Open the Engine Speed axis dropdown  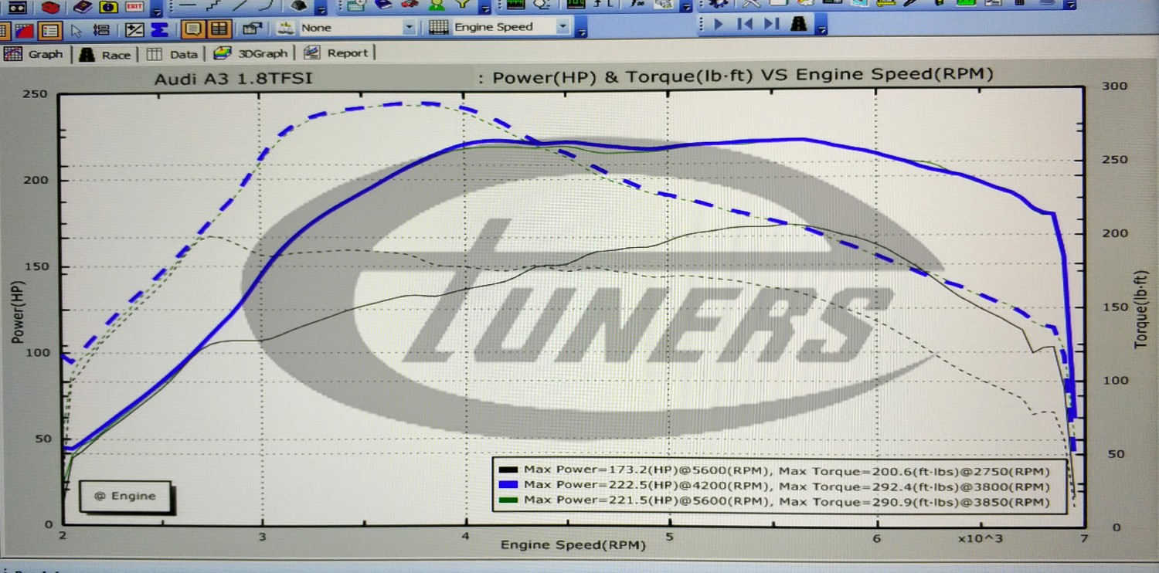pyautogui.click(x=563, y=27)
